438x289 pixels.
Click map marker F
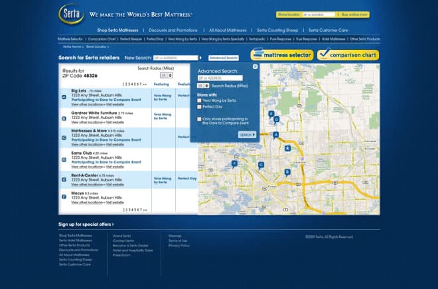tap(234, 163)
